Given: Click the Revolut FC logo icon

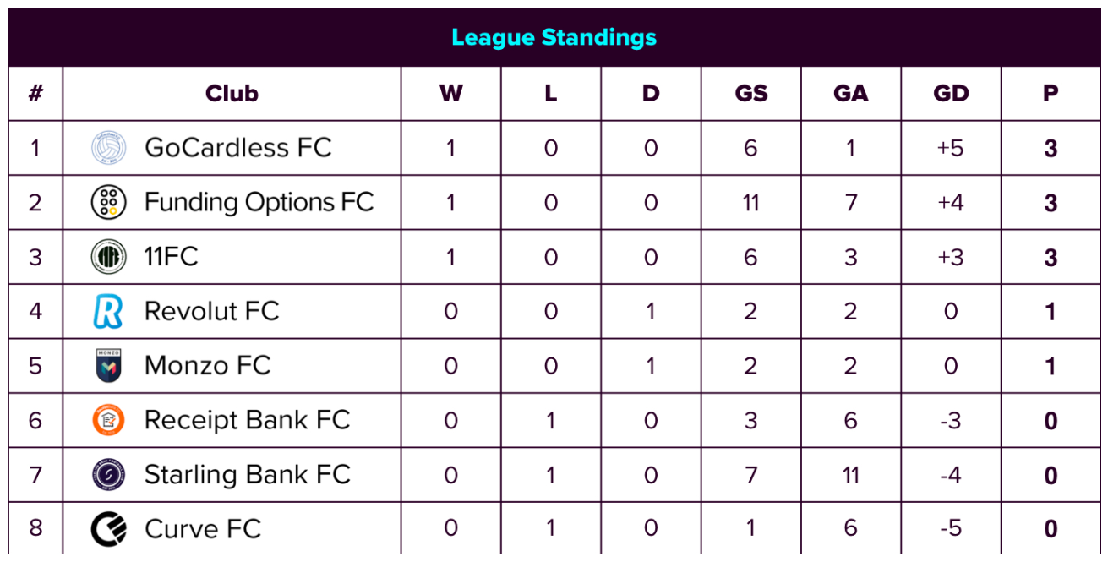Looking at the screenshot, I should click(x=108, y=312).
